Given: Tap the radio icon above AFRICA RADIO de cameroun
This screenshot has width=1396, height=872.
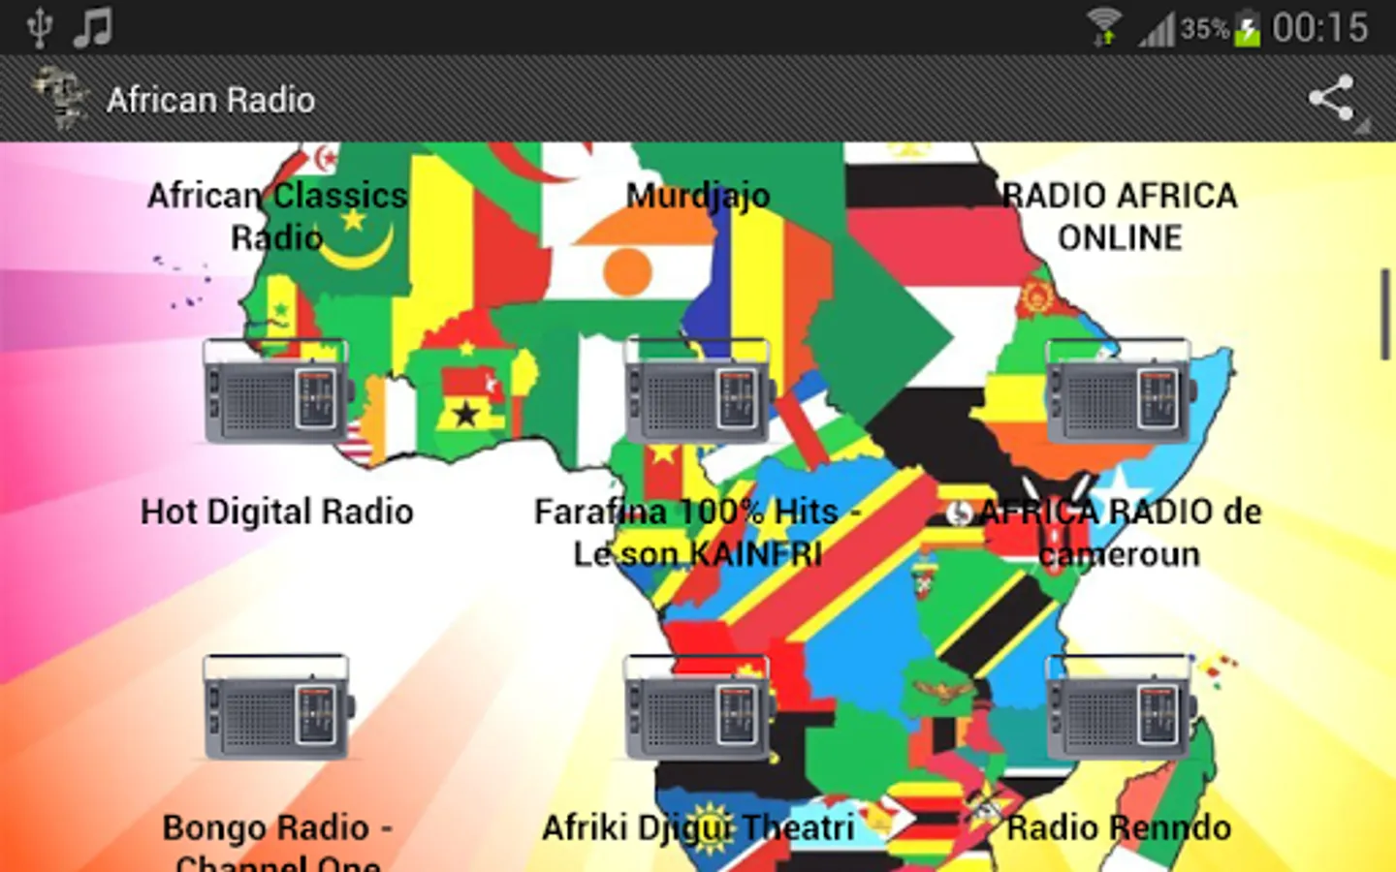Looking at the screenshot, I should tap(1121, 390).
